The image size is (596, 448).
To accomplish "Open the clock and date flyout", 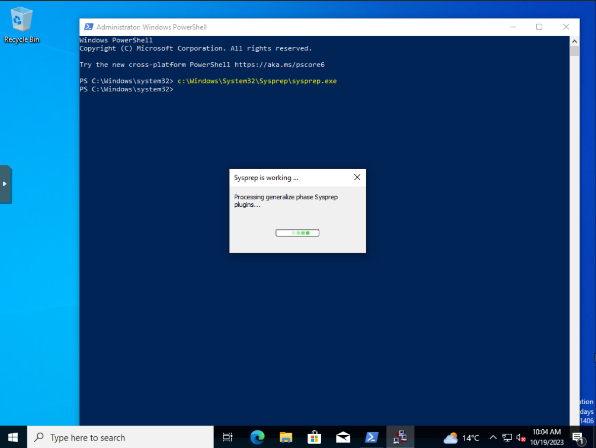I will pos(547,437).
